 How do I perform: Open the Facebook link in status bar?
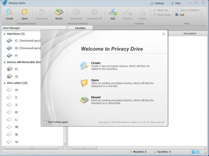[x=193, y=152]
